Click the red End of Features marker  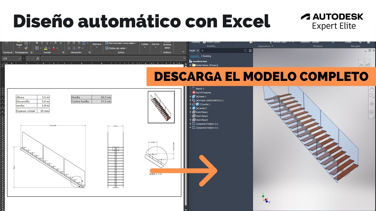pyautogui.click(x=194, y=93)
